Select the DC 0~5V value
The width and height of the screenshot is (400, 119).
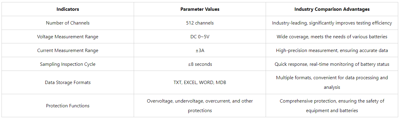pyautogui.click(x=200, y=37)
